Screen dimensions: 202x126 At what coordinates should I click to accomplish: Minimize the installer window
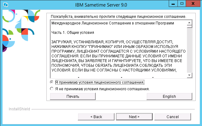173,3
